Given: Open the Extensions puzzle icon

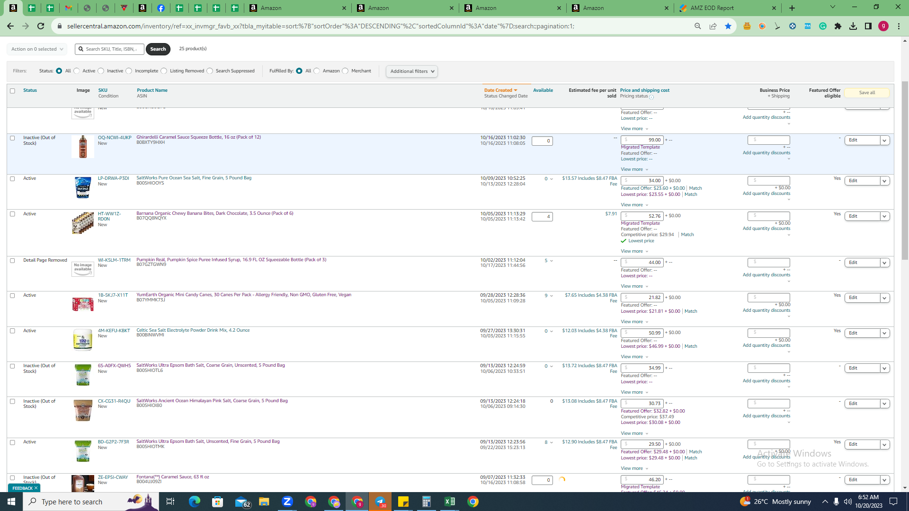Looking at the screenshot, I should point(838,26).
